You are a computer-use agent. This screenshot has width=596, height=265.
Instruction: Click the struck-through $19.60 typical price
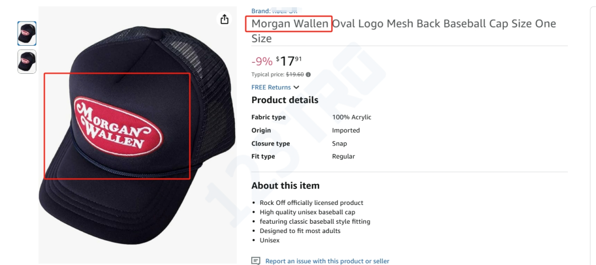(295, 74)
